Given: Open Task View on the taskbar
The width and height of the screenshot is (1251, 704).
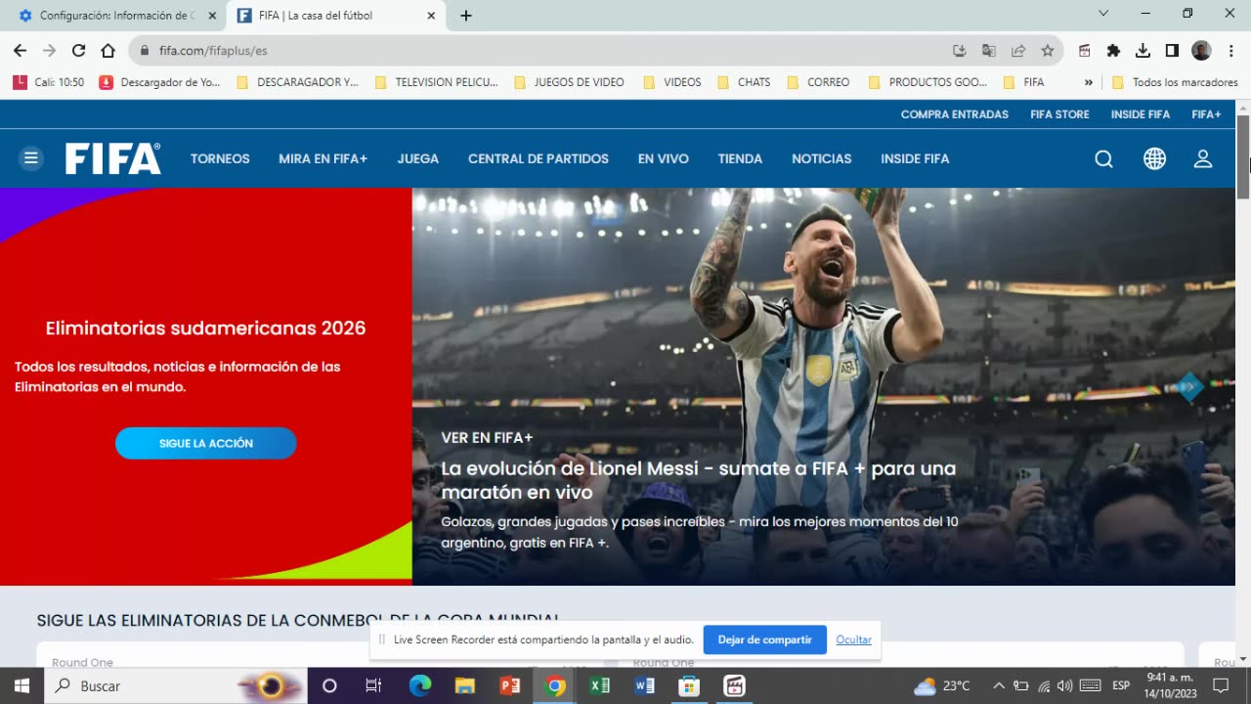Looking at the screenshot, I should coord(373,686).
